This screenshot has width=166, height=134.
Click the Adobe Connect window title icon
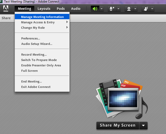[x=1, y=1]
